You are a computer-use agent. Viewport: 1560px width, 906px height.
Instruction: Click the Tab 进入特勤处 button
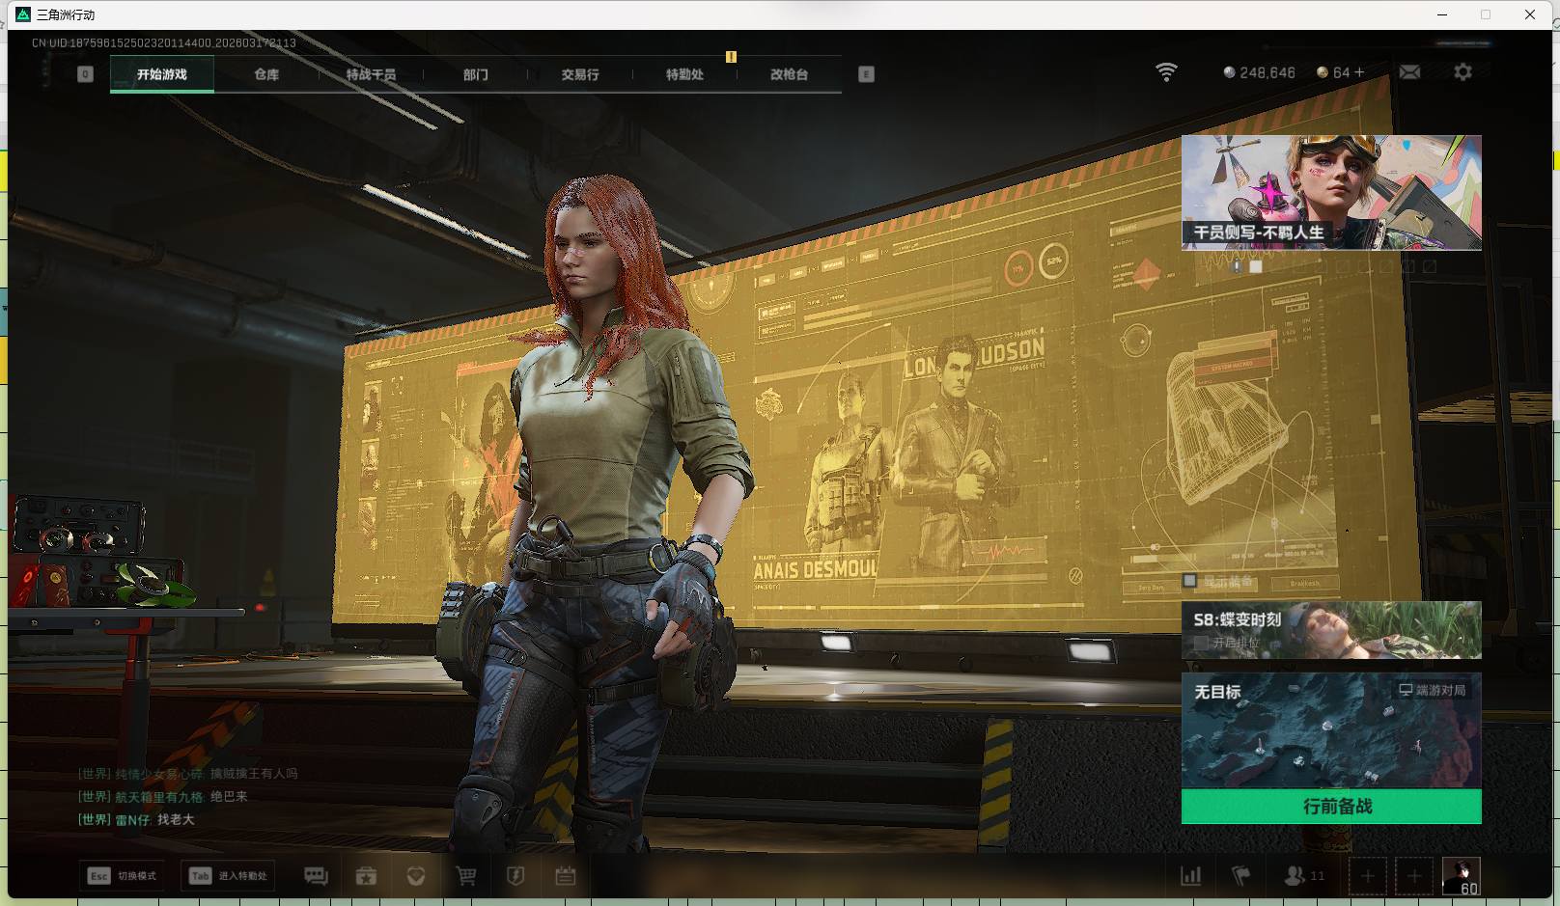(229, 875)
